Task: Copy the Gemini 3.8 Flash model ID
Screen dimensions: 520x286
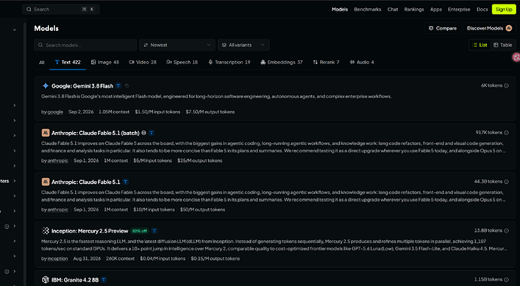Action: tap(127, 86)
